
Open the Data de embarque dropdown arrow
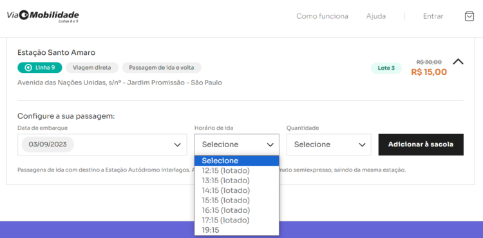click(178, 144)
